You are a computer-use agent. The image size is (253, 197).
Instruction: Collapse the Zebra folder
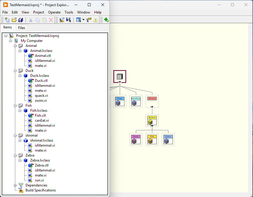(15, 155)
